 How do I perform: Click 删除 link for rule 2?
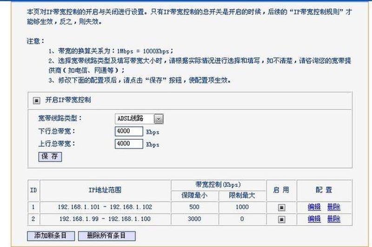coord(334,219)
